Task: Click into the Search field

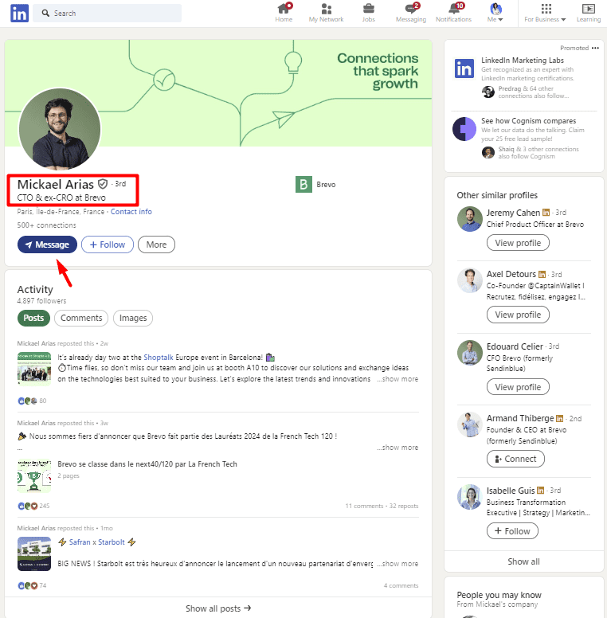Action: [108, 13]
